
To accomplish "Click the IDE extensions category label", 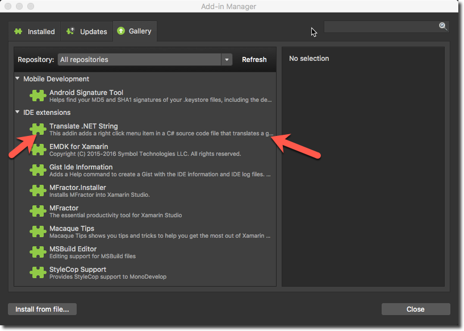I will tap(47, 112).
